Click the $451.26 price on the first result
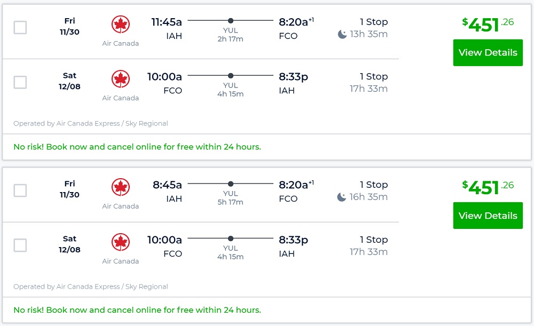 point(488,24)
